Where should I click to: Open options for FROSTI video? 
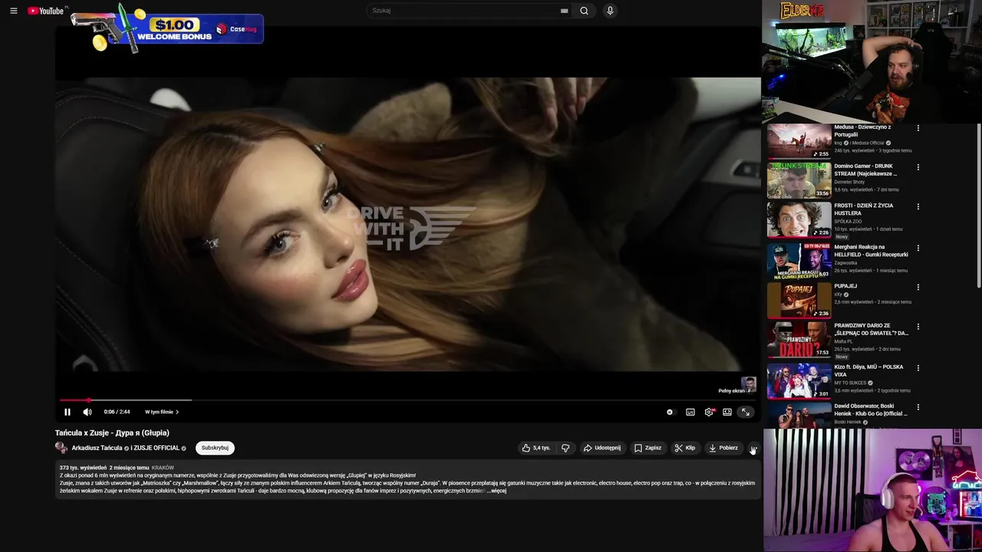(x=918, y=207)
